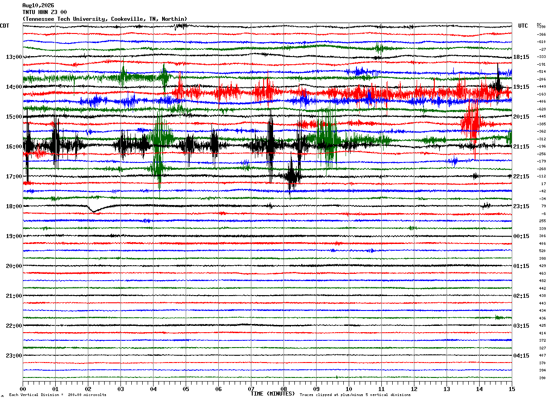
Task: Click the dip in the 18:00 black trace
Action: 93,210
